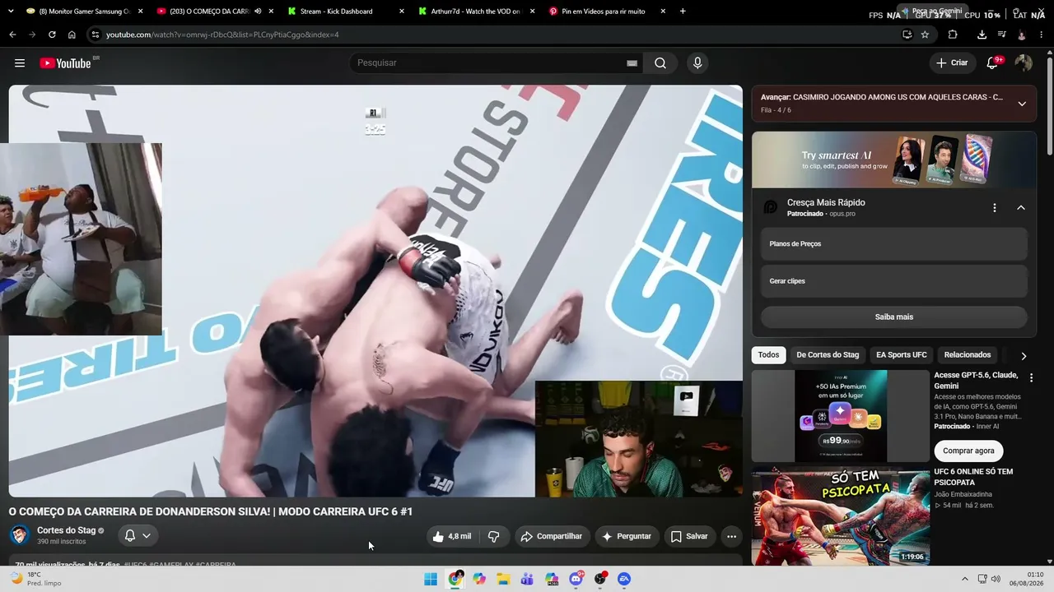
Task: Open Discord from the taskbar
Action: click(576, 579)
